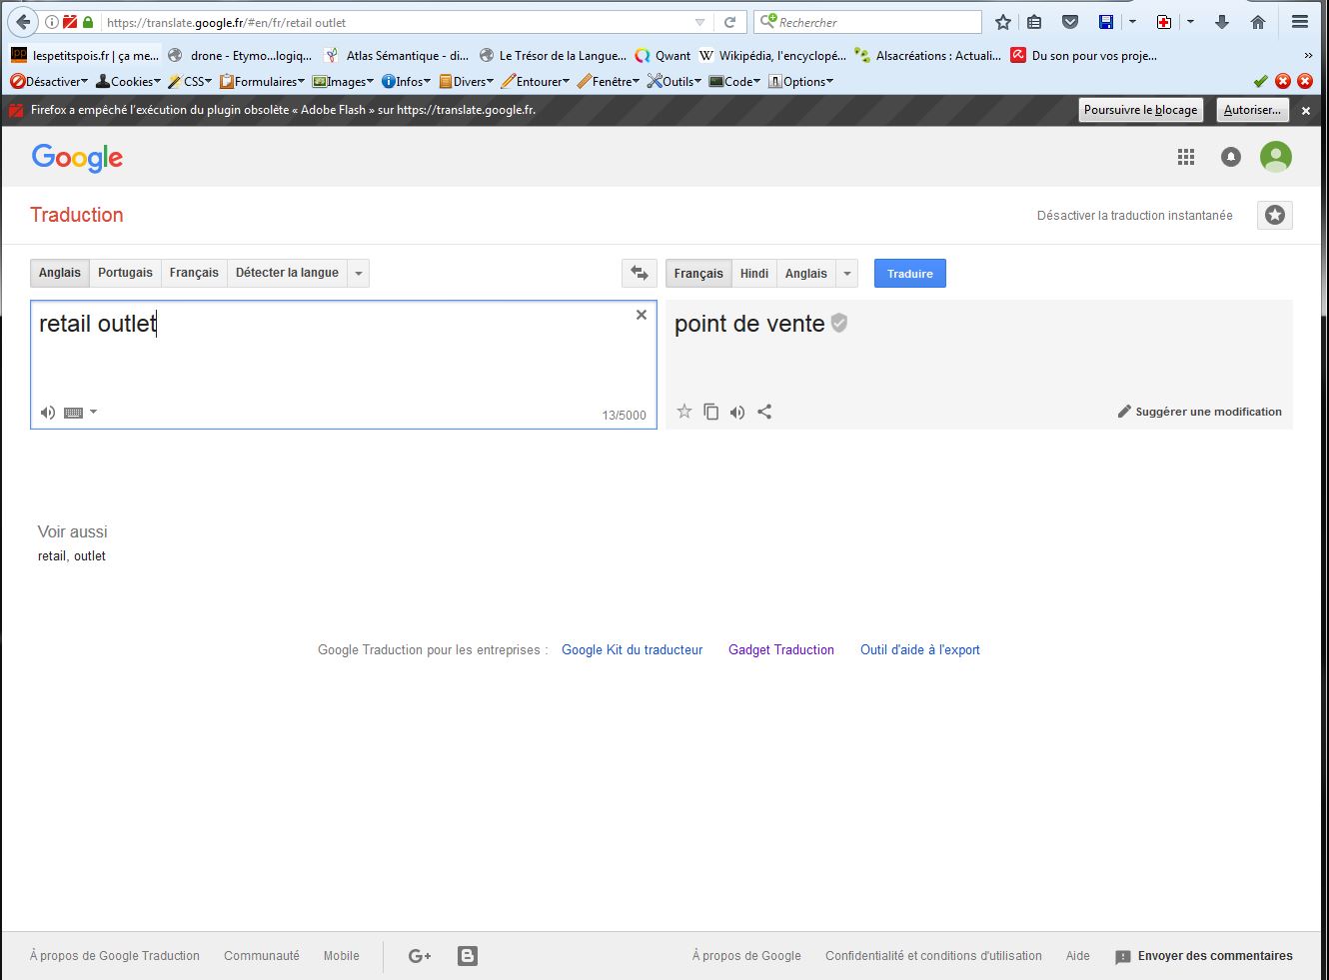The width and height of the screenshot is (1329, 980).
Task: Select Portugais as source language
Action: click(125, 273)
